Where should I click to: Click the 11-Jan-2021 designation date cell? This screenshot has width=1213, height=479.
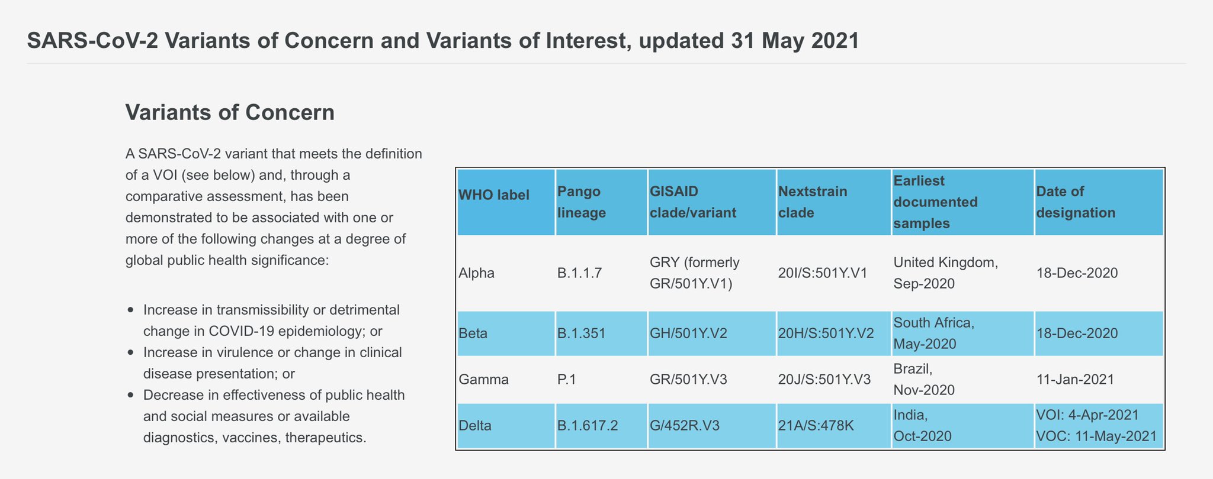[1076, 380]
